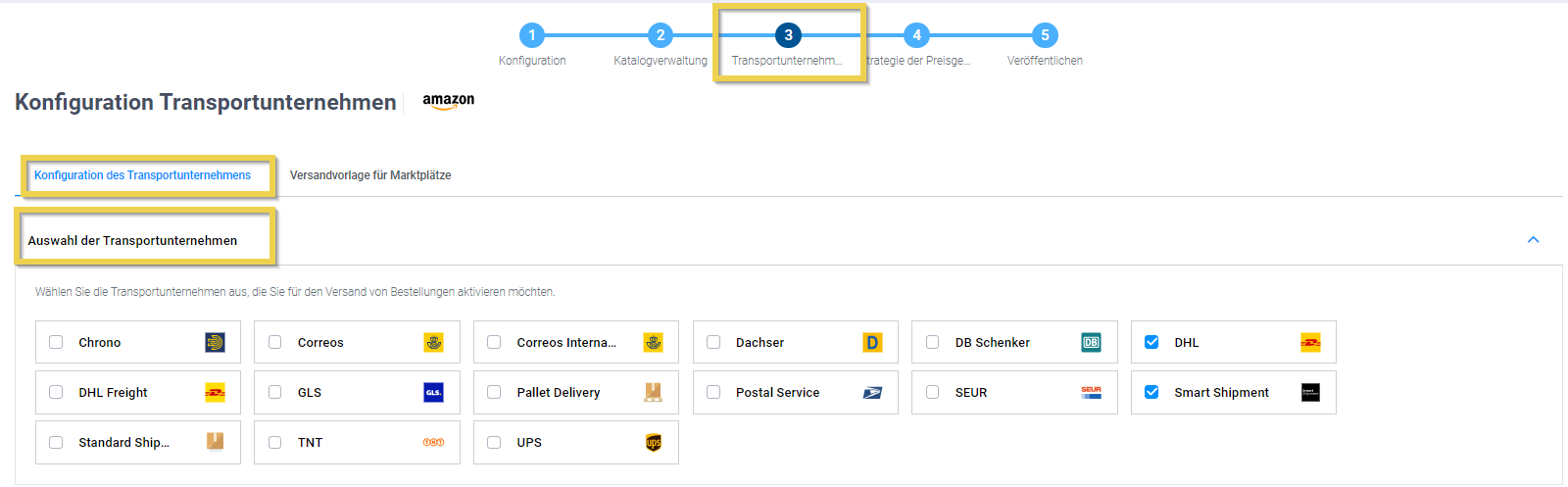
Task: Disable the Smart Shipment checkbox
Action: [x=1151, y=392]
